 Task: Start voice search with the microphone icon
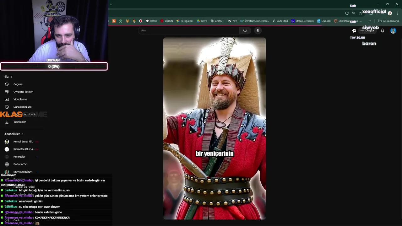258,30
